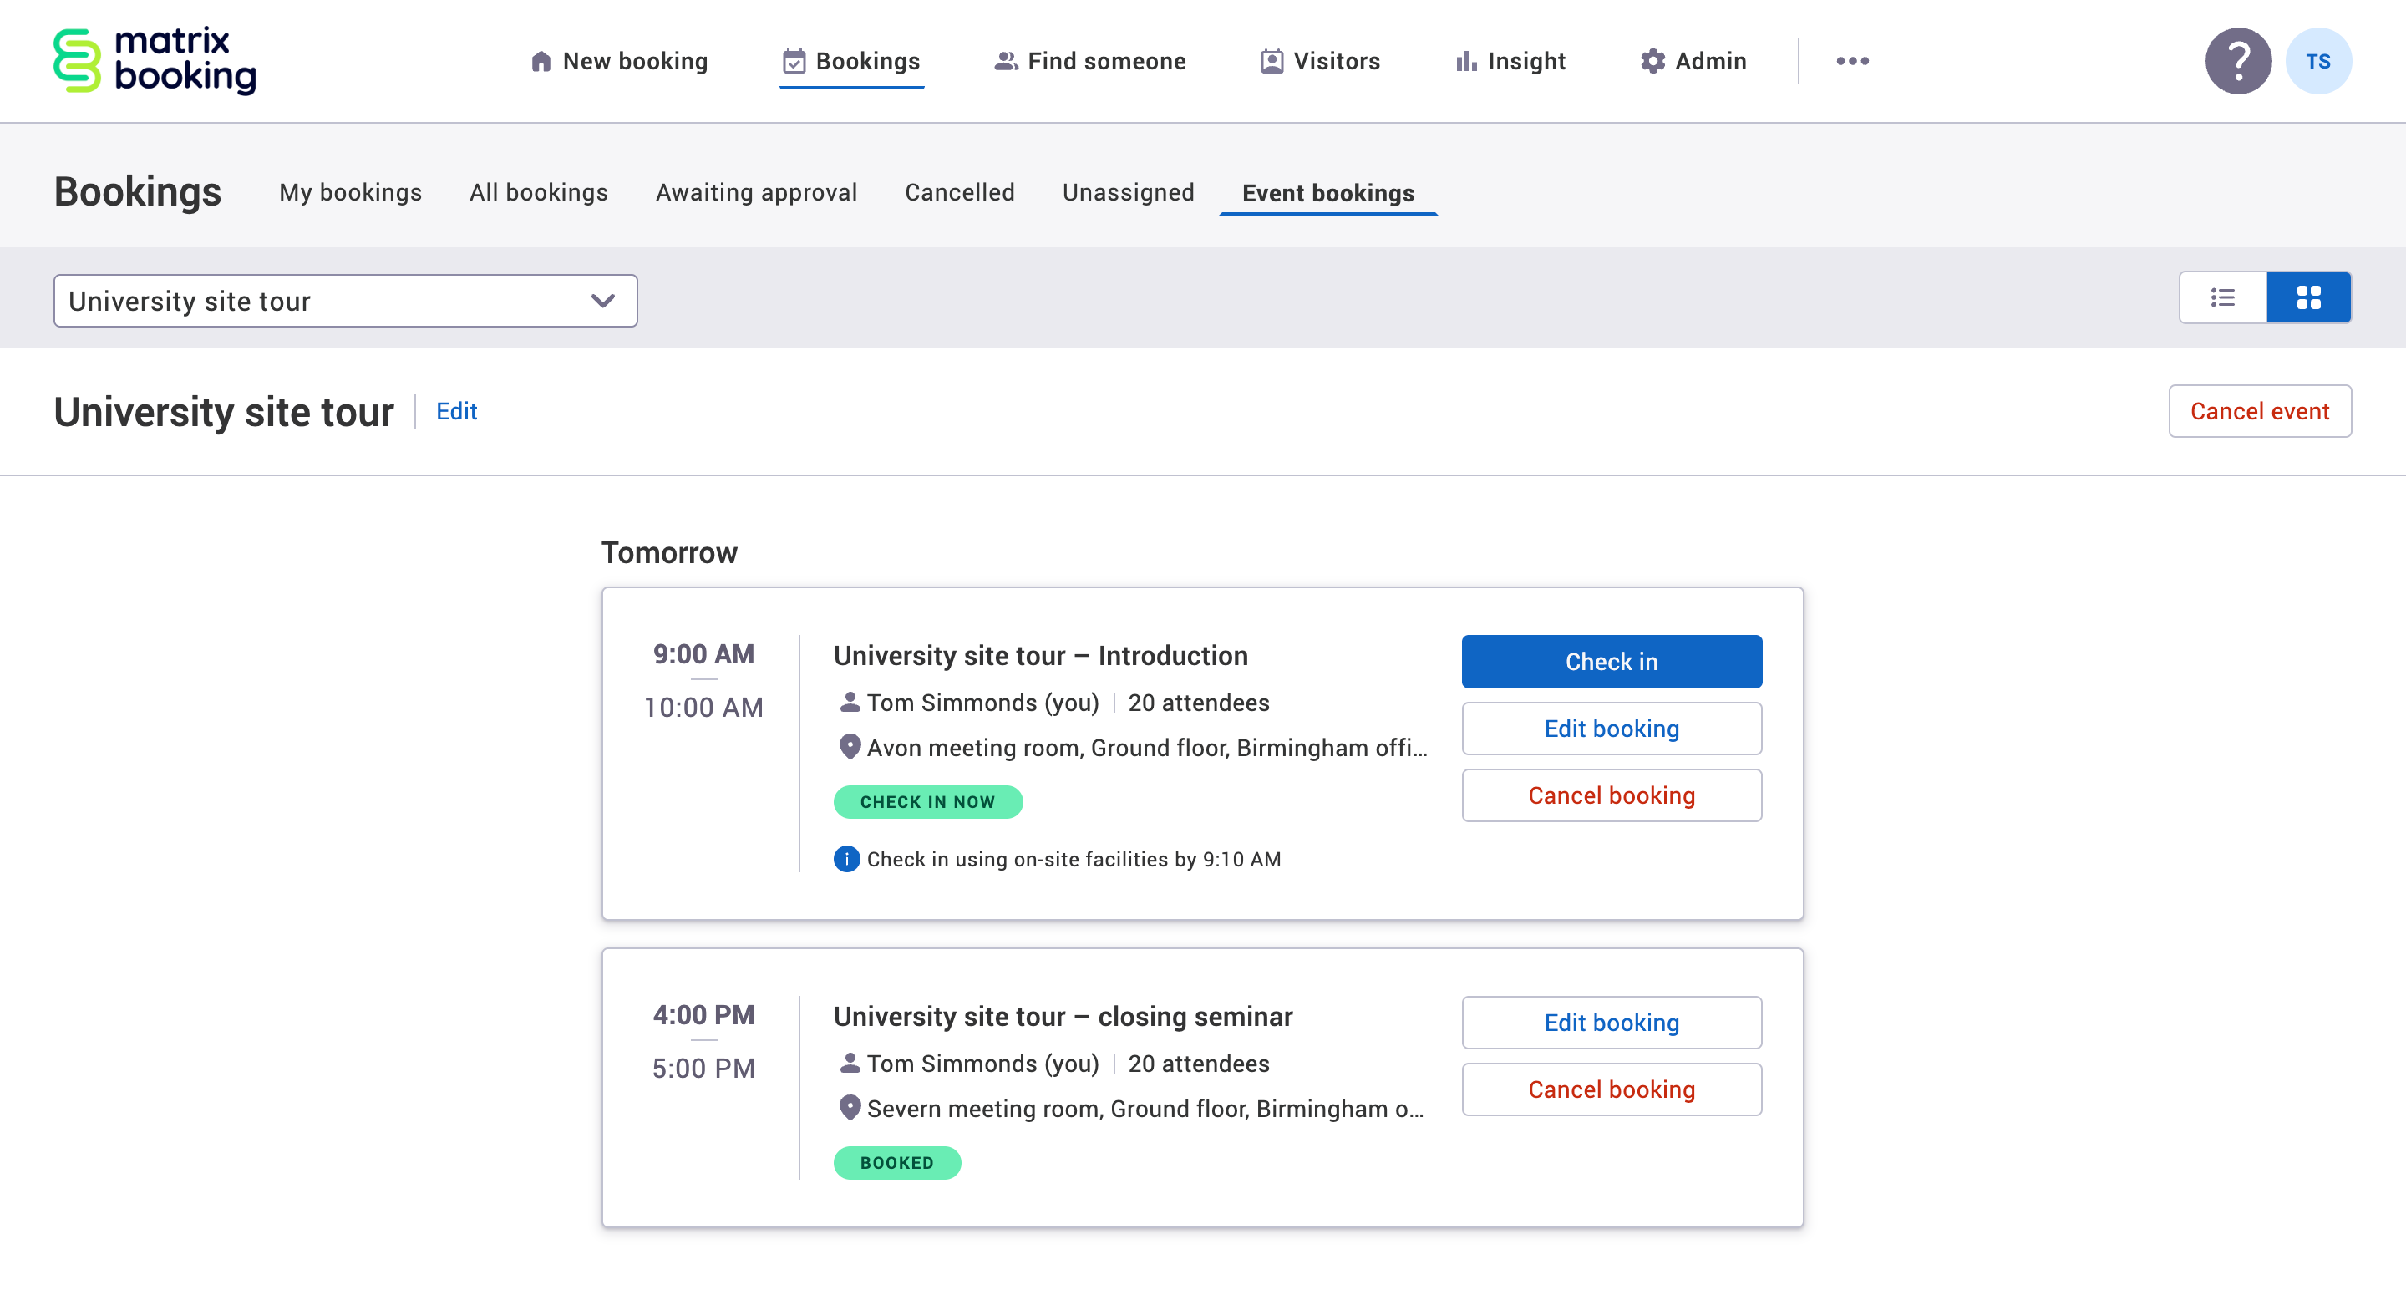Click Check in for Introduction session

coord(1612,662)
